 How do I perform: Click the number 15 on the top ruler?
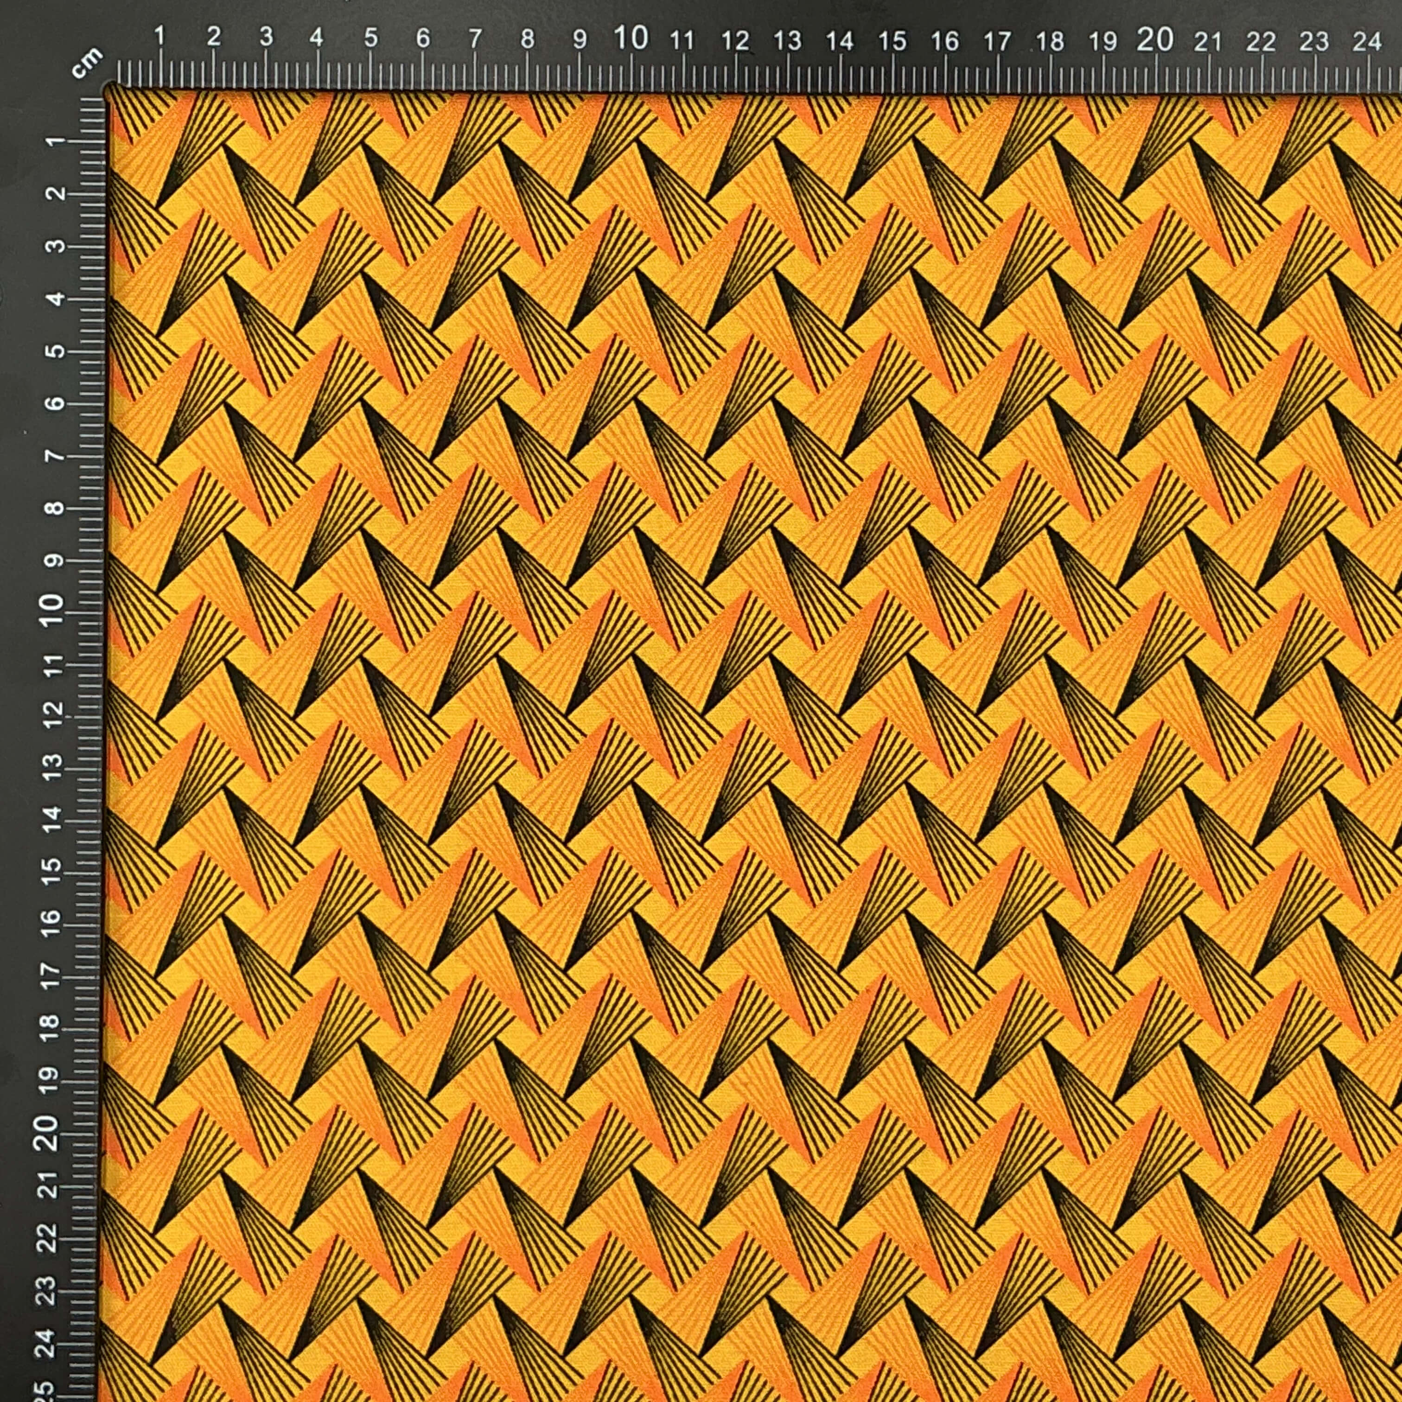pyautogui.click(x=892, y=41)
